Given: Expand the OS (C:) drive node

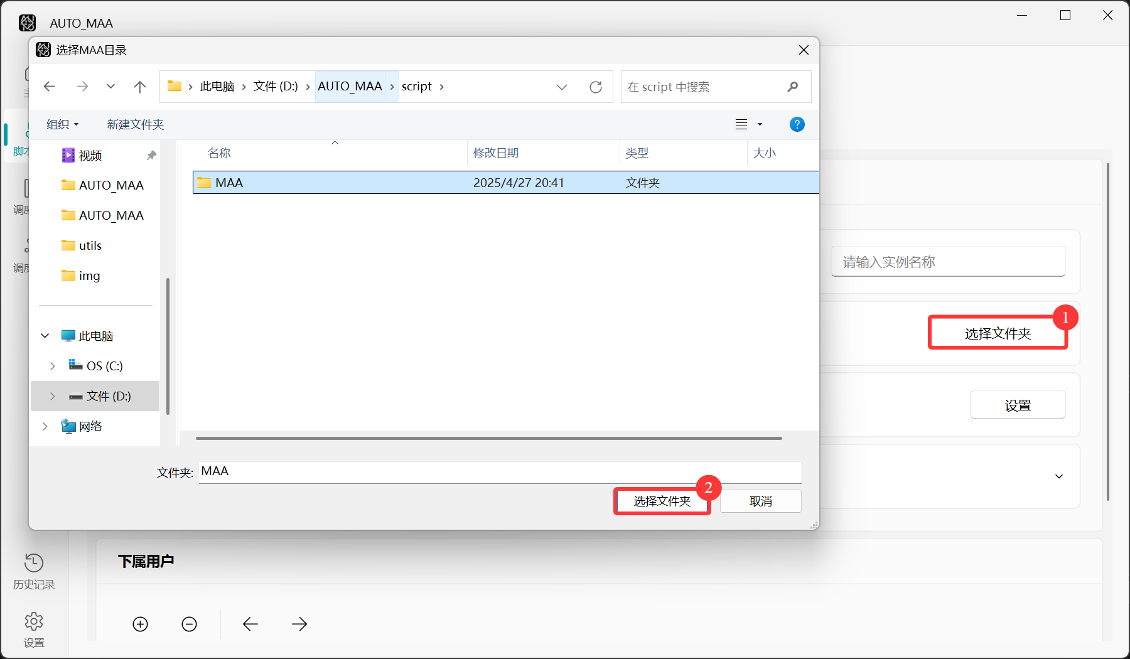Looking at the screenshot, I should 53,366.
